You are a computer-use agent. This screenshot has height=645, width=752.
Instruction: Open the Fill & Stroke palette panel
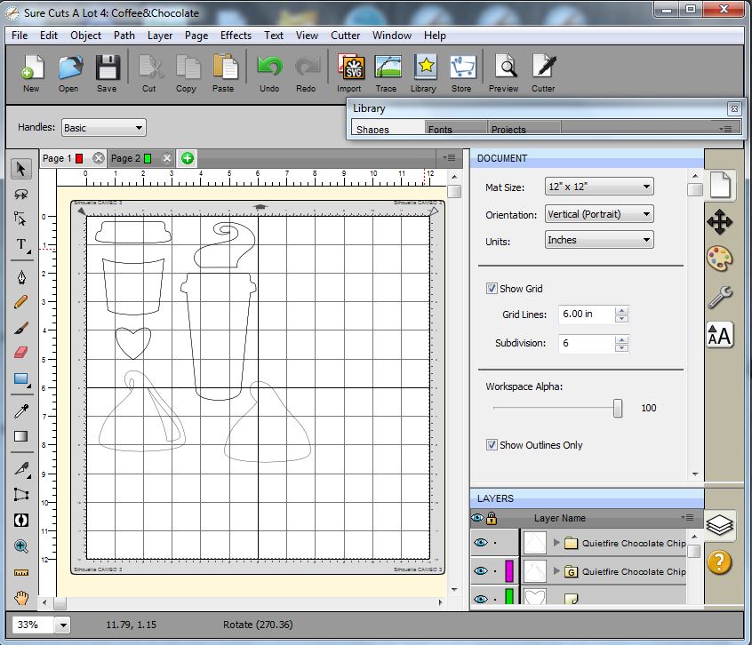pos(720,259)
